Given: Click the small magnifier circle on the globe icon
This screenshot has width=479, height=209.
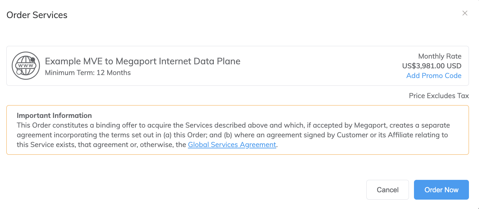Looking at the screenshot, I should point(19,72).
